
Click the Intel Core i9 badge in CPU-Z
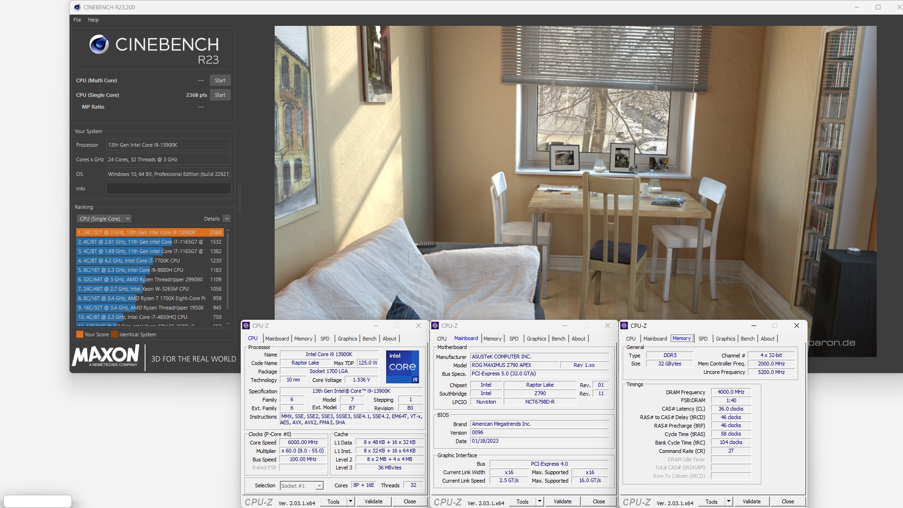click(403, 367)
